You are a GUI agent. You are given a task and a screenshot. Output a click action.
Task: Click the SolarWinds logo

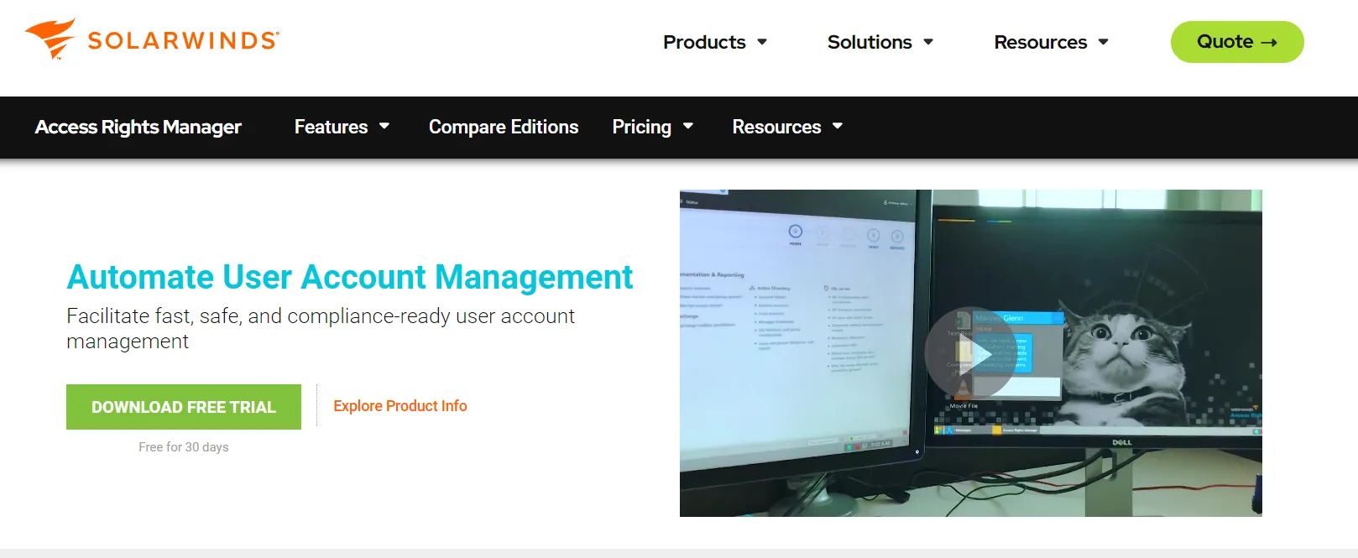pyautogui.click(x=152, y=39)
